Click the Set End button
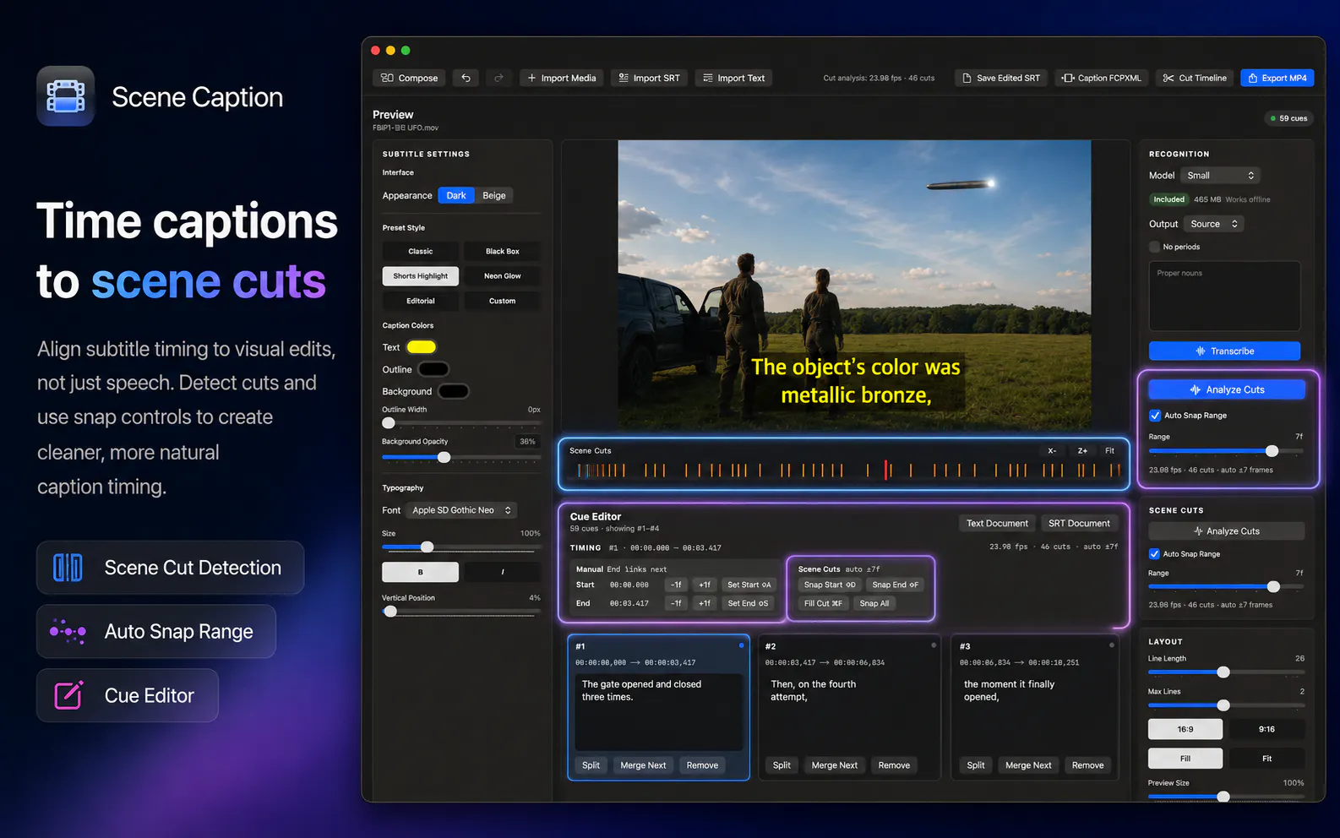1340x838 pixels. click(x=748, y=603)
